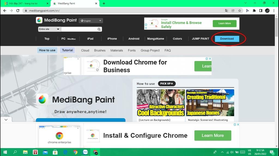
Task: Open the Fonts link
Action: click(x=132, y=50)
